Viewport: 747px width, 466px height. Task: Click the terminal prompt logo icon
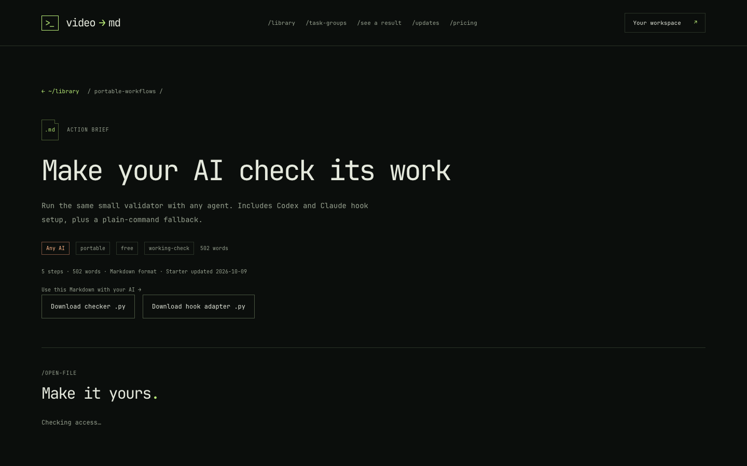coord(50,23)
